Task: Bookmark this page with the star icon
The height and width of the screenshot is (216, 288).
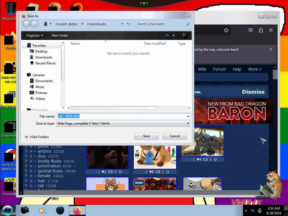Action: [x=226, y=30]
